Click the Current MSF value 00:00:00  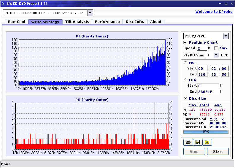click(x=218, y=123)
